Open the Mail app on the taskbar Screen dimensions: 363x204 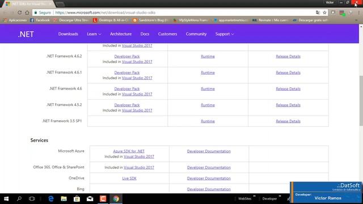click(90, 198)
